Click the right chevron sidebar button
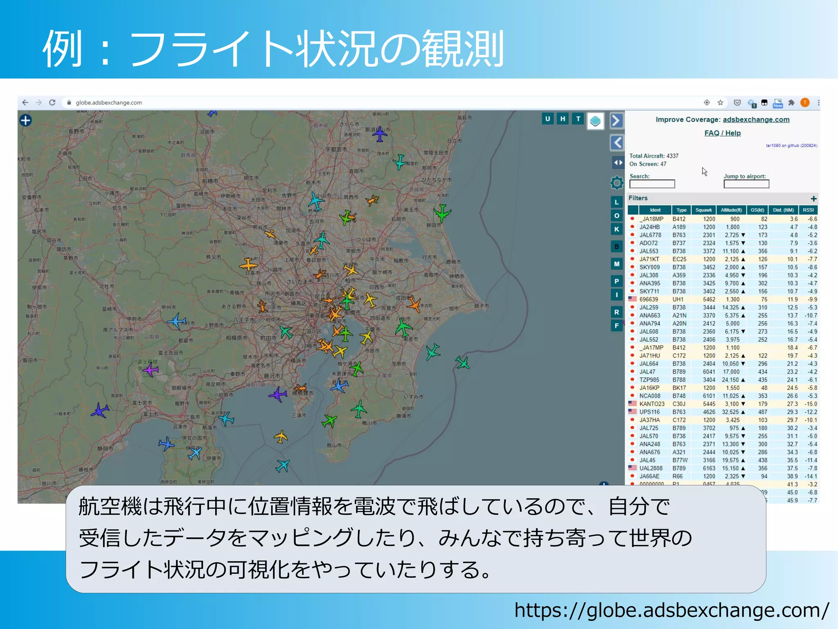 pyautogui.click(x=617, y=120)
